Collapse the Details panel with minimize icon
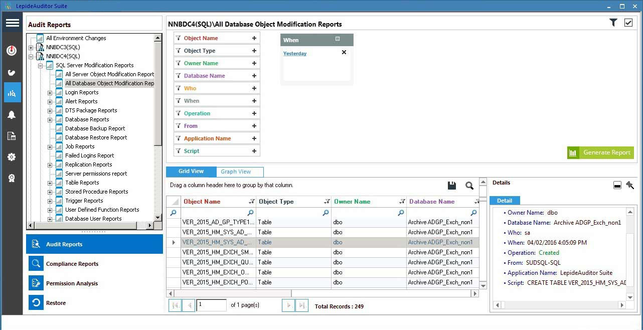The image size is (643, 330). [x=617, y=186]
